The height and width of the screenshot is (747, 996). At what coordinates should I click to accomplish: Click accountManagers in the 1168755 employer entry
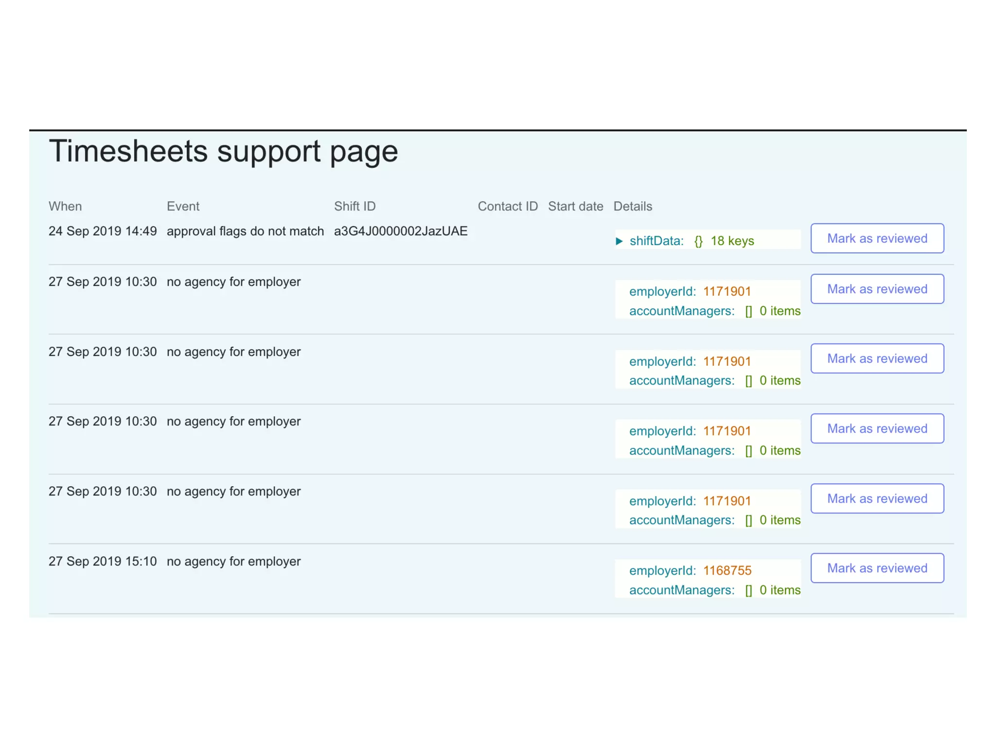pyautogui.click(x=681, y=590)
